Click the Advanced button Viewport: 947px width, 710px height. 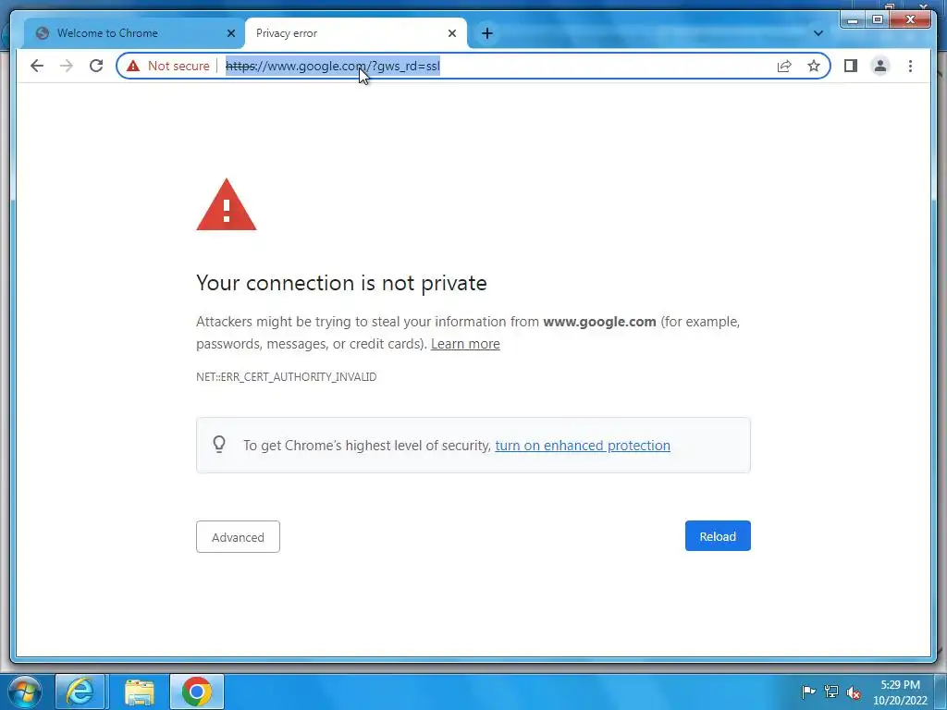click(x=238, y=537)
